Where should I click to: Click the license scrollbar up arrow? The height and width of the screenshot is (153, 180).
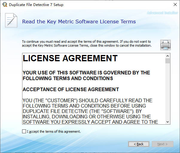(x=167, y=56)
